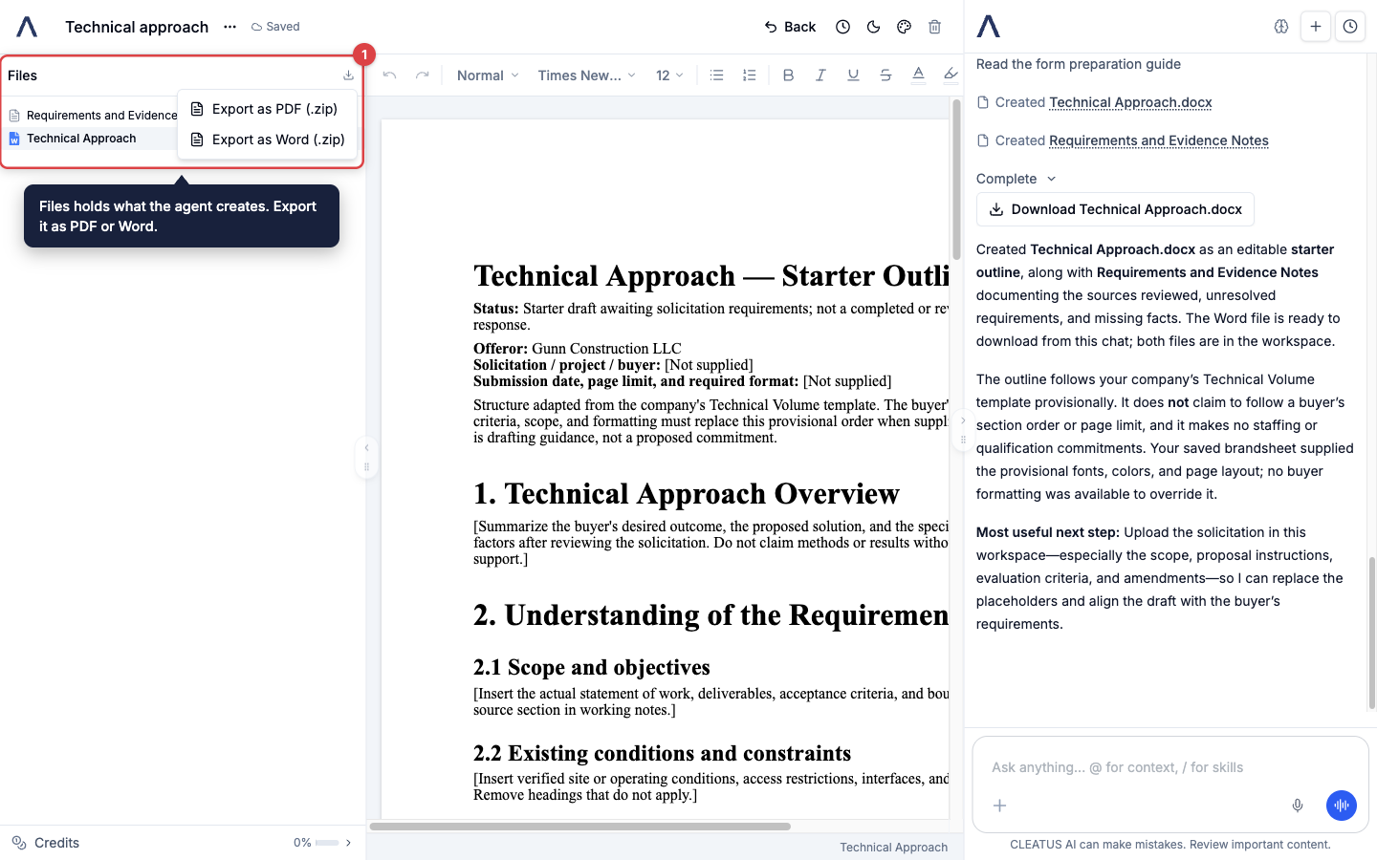The height and width of the screenshot is (860, 1377).
Task: Open the more options ellipsis menu
Action: [x=229, y=27]
